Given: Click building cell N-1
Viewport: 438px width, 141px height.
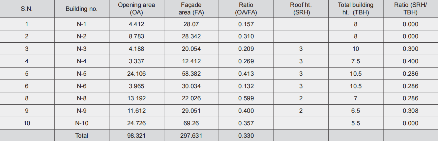Looking at the screenshot, I should [81, 24].
